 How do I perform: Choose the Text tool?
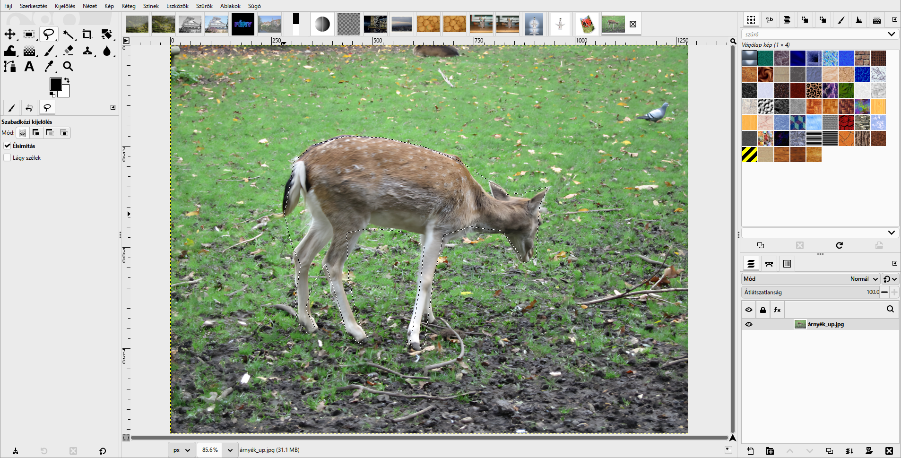[x=29, y=66]
